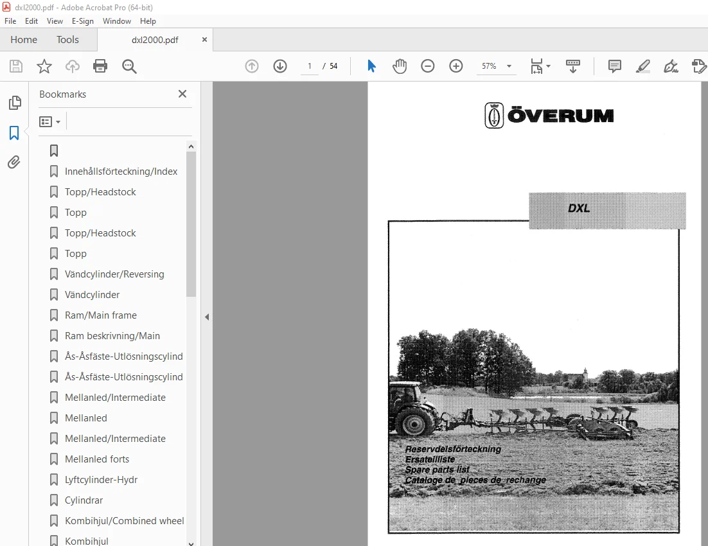
Task: Click the bookmarks scrollbar thumb
Action: click(x=191, y=224)
